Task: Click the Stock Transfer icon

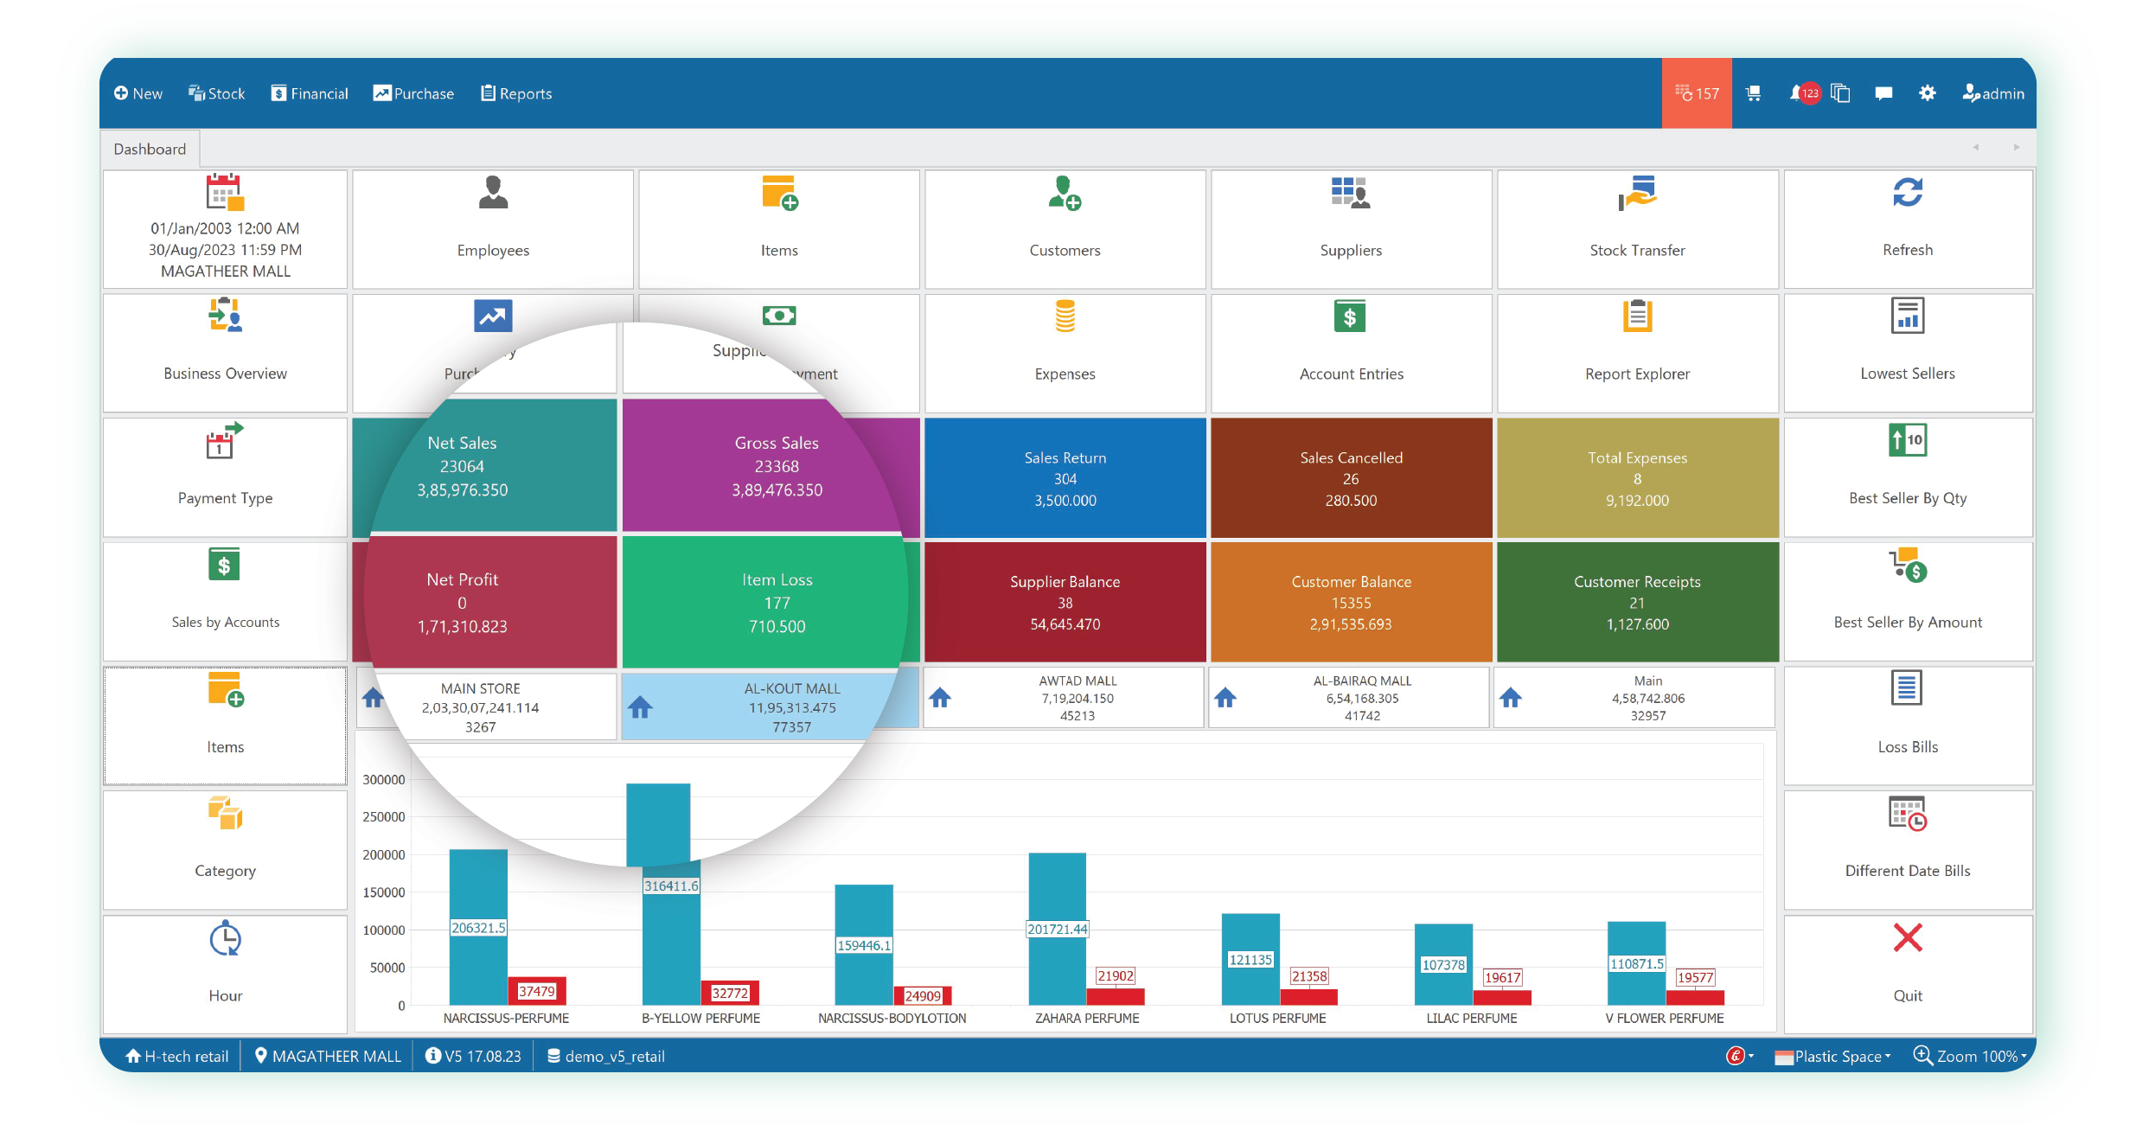Action: point(1636,194)
